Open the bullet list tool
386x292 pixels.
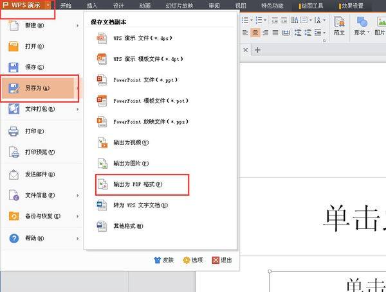pyautogui.click(x=245, y=20)
